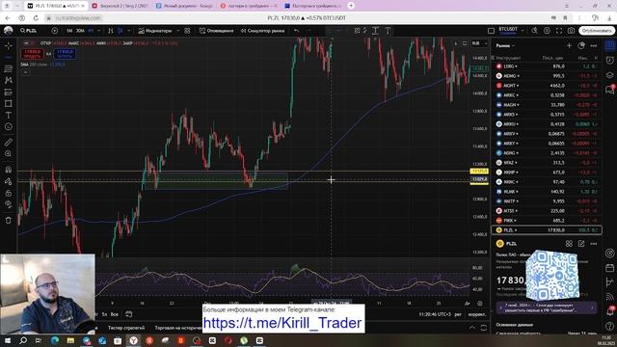Viewport: 617px width, 347px height.
Task: Open the alerts clock panel icon
Action: pos(609,60)
